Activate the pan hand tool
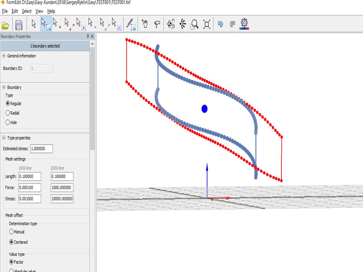Image resolution: width=363 pixels, height=272 pixels. click(144, 24)
